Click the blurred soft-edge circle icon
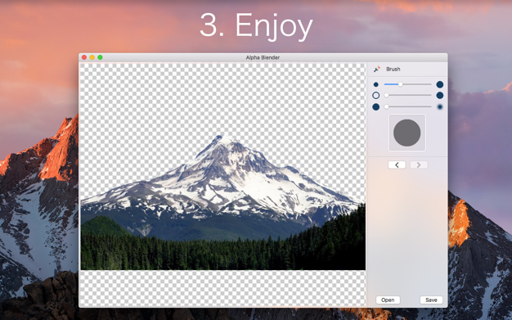Viewport: 512px width, 320px height. coord(440,107)
